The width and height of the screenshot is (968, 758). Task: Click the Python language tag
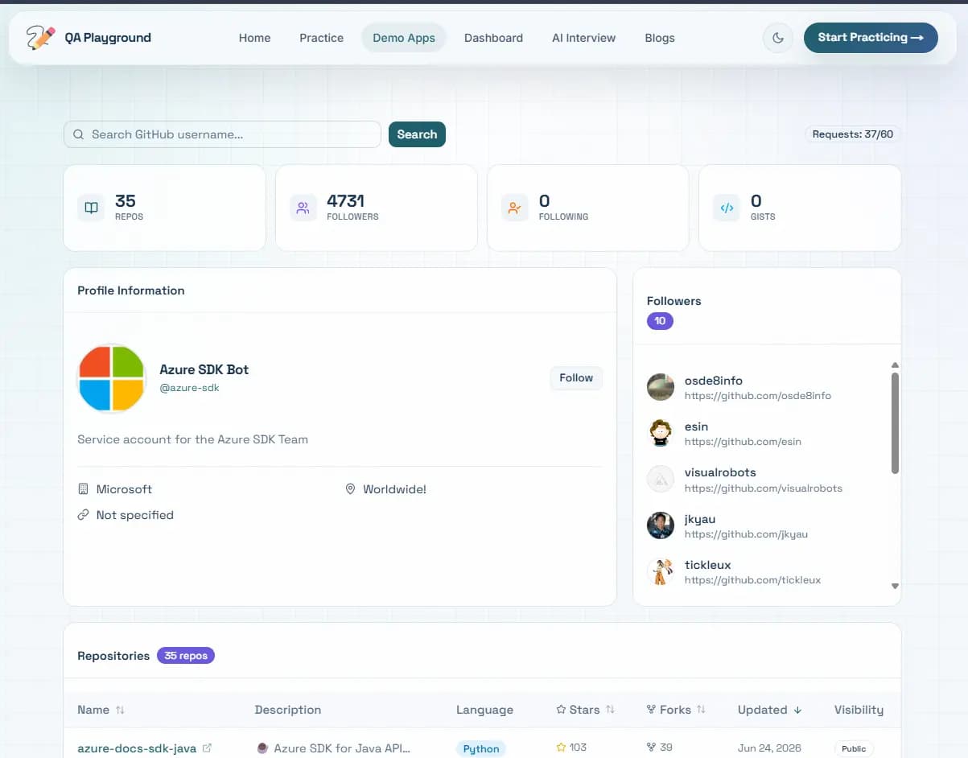(x=481, y=749)
